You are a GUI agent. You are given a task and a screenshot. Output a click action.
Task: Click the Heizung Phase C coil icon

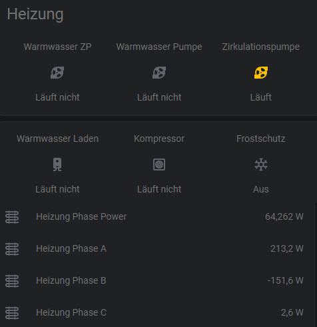[x=12, y=313]
